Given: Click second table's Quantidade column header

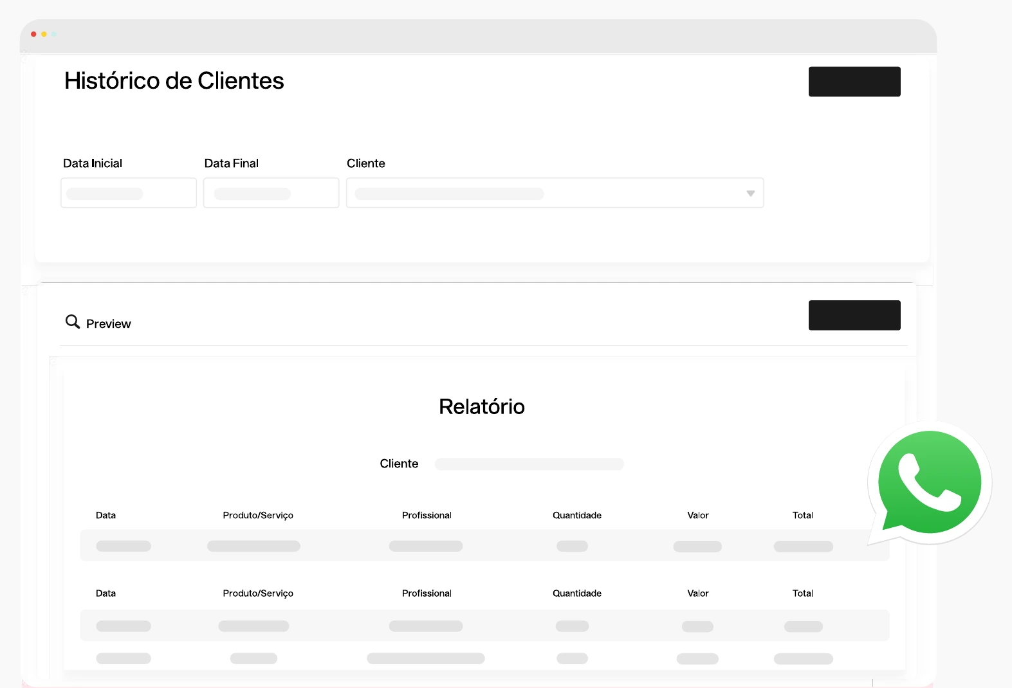Looking at the screenshot, I should [x=577, y=593].
